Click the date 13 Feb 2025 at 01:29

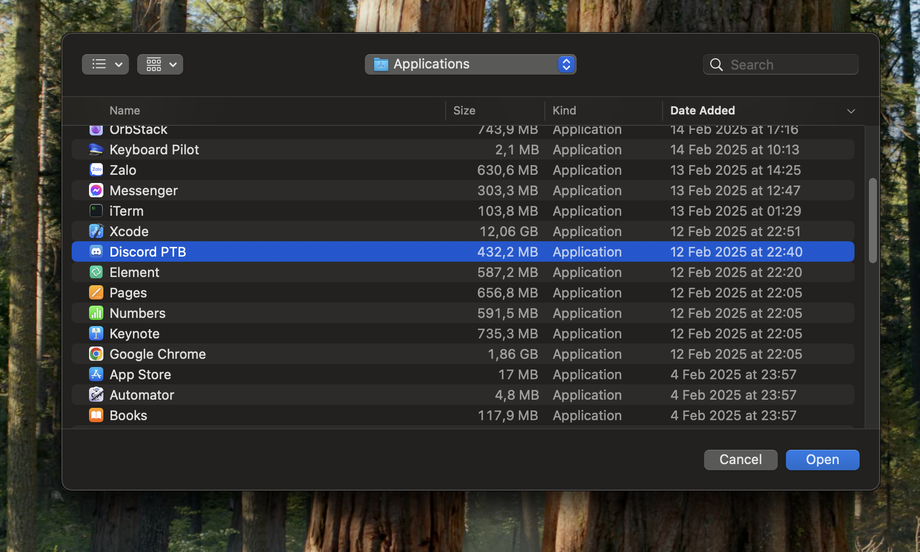[736, 211]
